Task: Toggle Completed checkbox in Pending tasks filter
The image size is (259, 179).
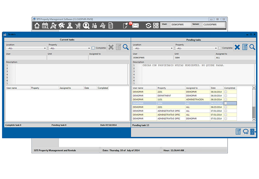Action: coord(220,48)
